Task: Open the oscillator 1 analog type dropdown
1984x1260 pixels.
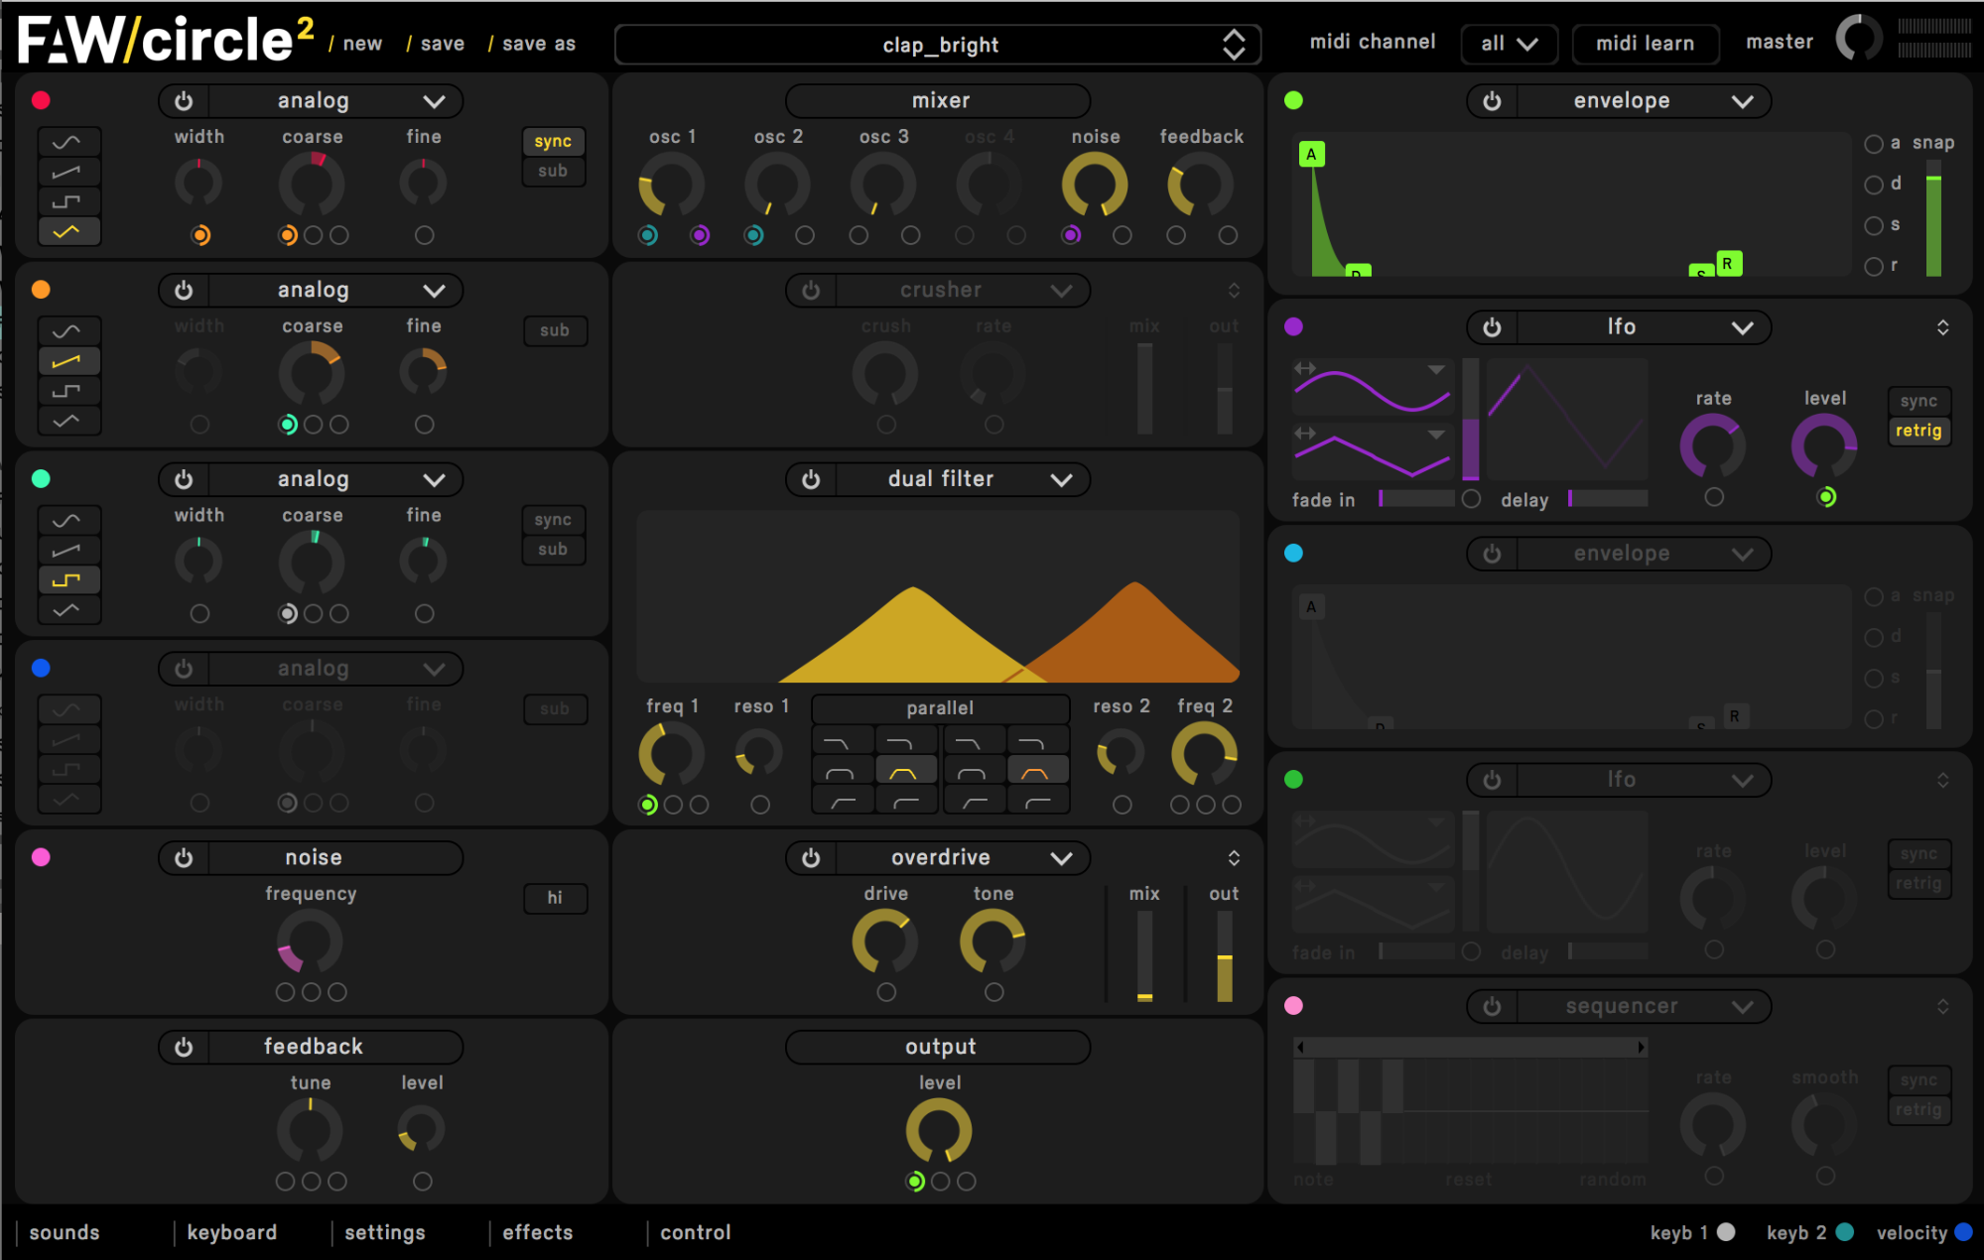Action: click(x=335, y=101)
